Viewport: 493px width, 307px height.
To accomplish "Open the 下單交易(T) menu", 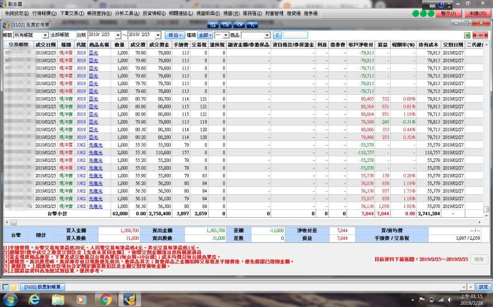I will 72,13.
